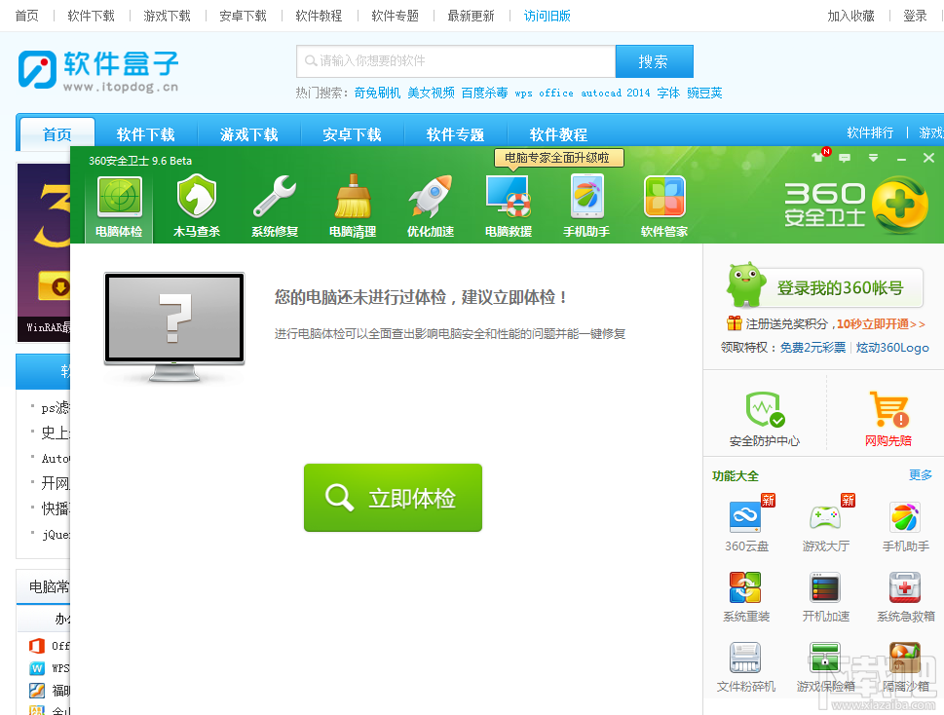Click 炫动360Logo link

click(892, 347)
